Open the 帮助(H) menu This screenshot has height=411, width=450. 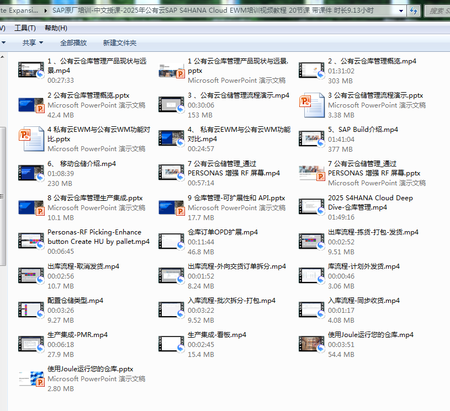[x=56, y=28]
